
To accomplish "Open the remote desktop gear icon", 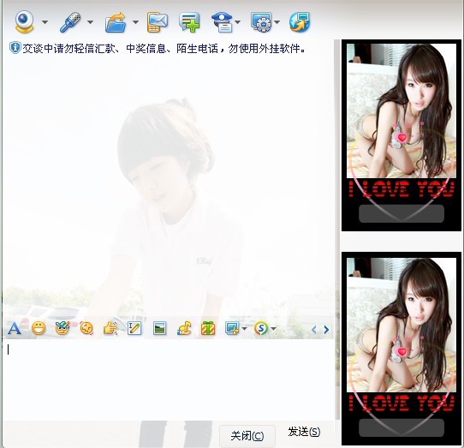I will [x=261, y=22].
